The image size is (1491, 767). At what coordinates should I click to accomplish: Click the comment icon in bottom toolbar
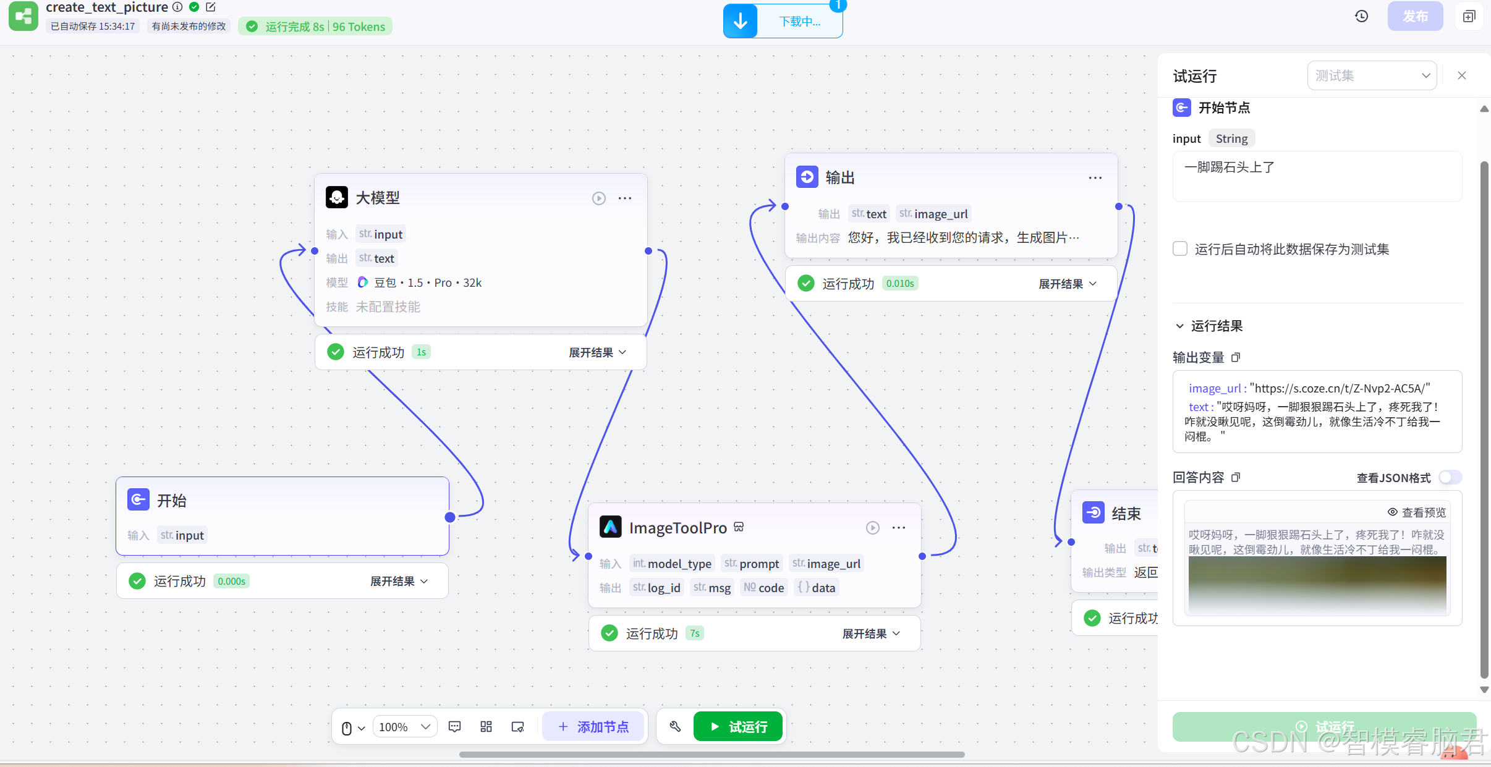click(x=455, y=727)
